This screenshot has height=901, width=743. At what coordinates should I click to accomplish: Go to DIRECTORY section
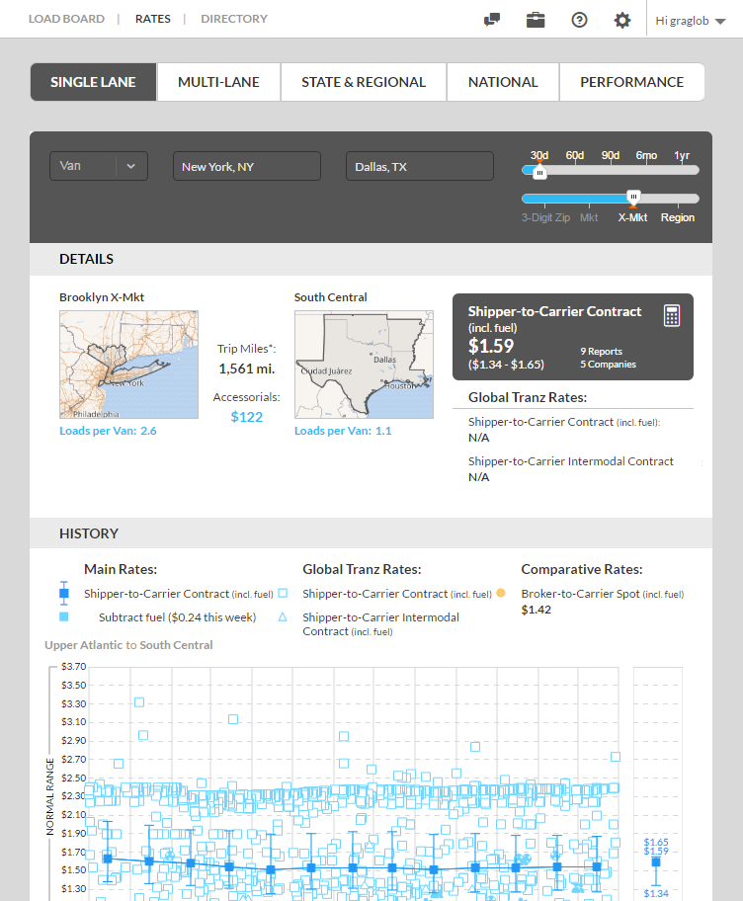234,19
